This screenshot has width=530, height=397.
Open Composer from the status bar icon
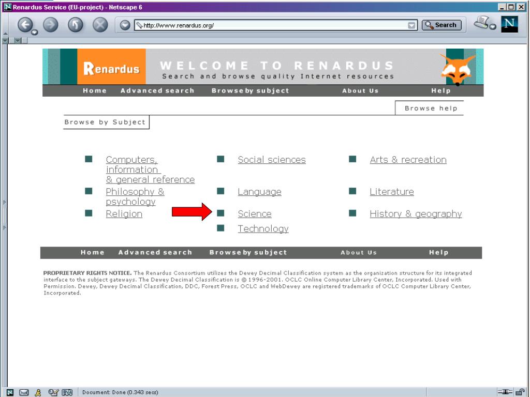click(53, 392)
